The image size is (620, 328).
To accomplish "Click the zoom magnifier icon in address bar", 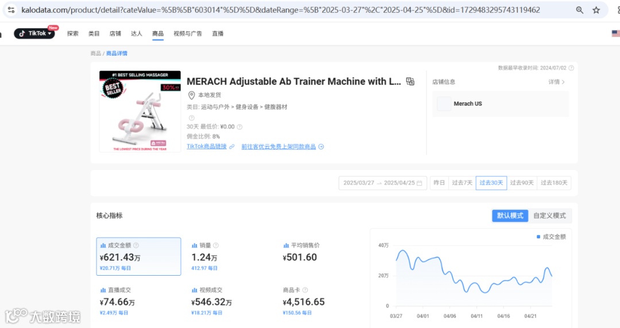I will point(579,10).
